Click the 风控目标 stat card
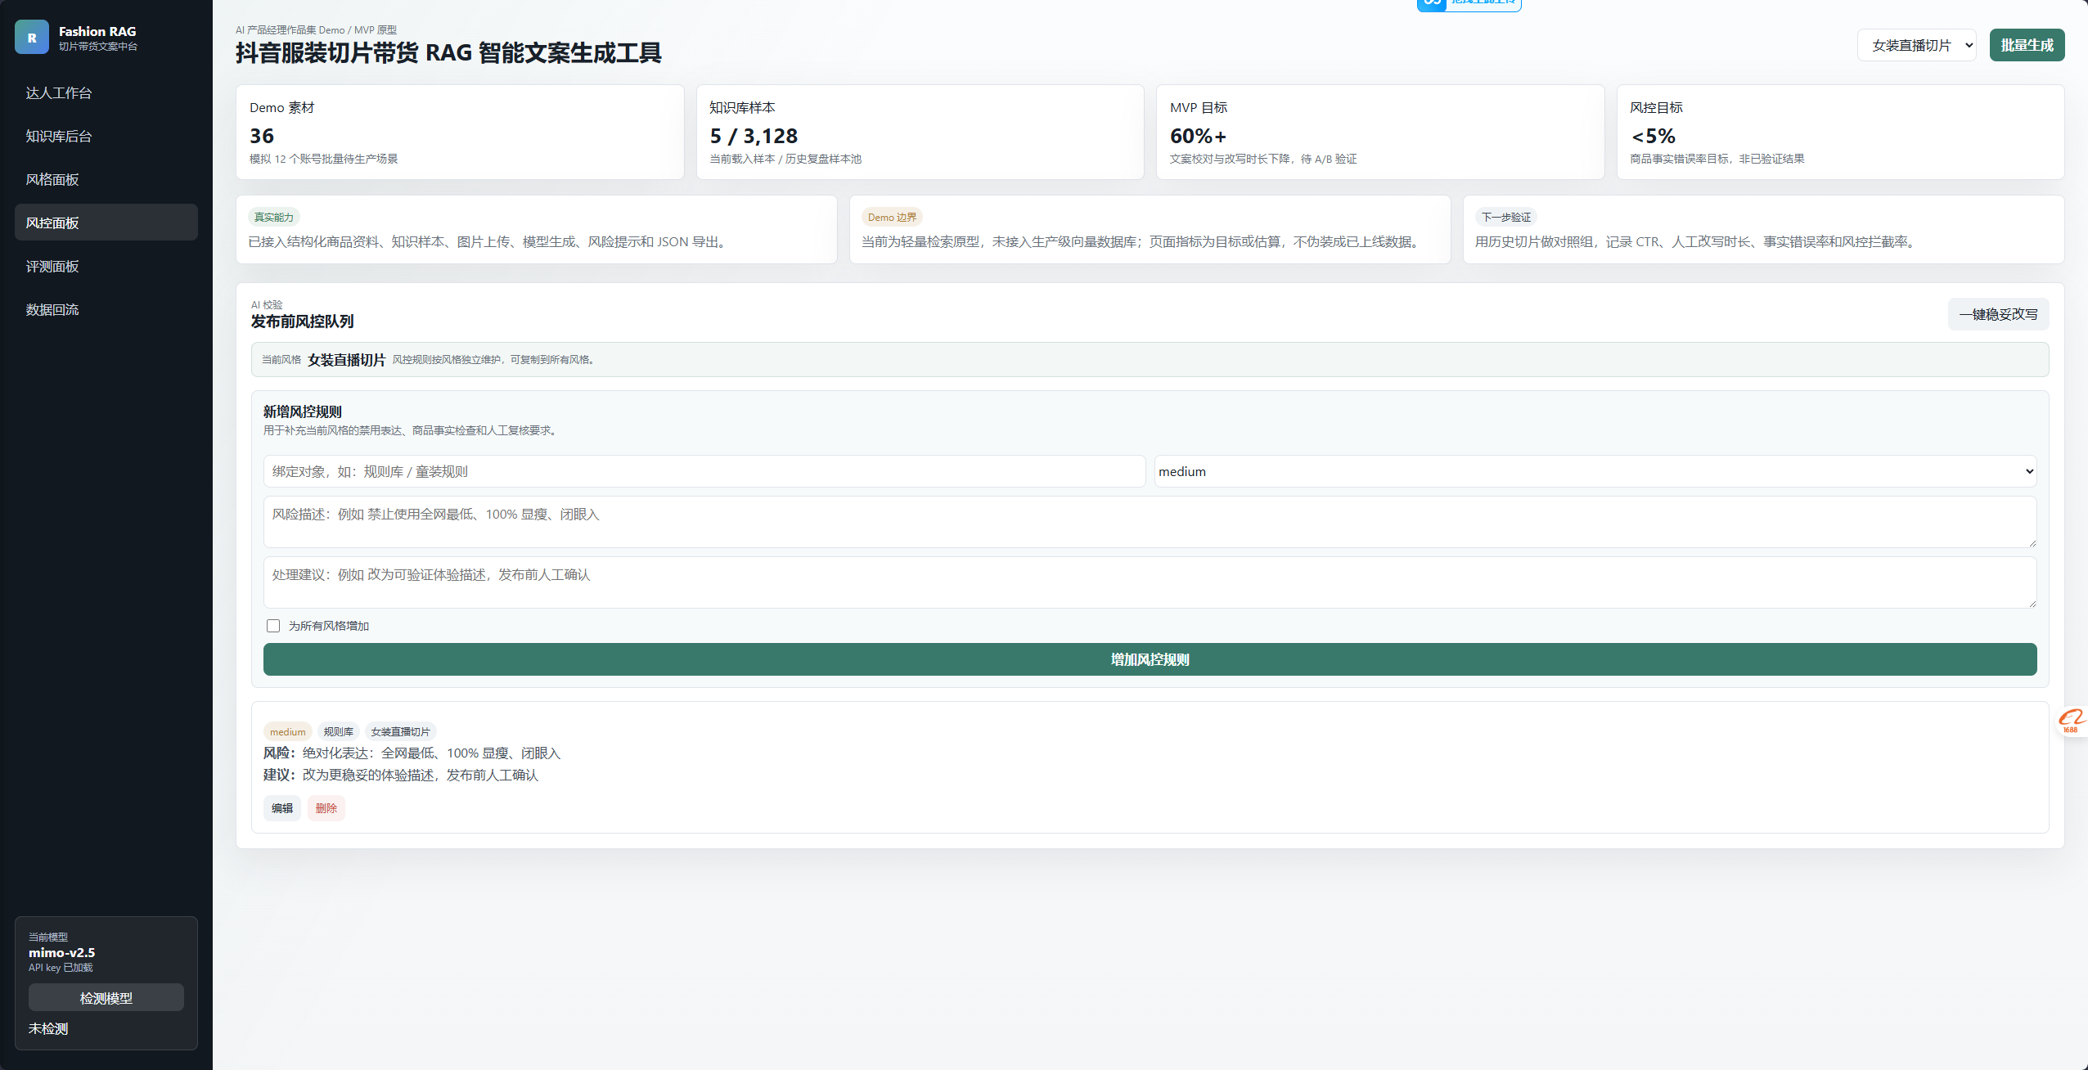Image resolution: width=2088 pixels, height=1070 pixels. 1840,133
